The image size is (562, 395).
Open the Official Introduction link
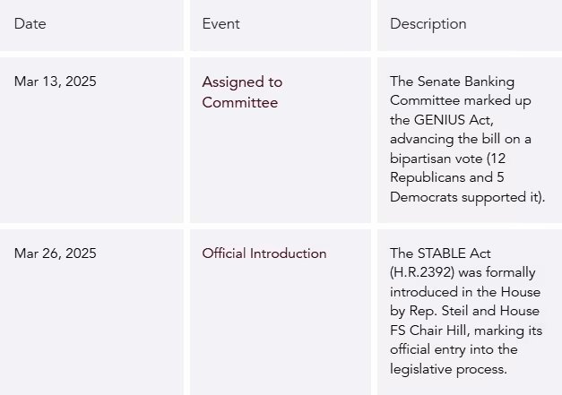pos(264,253)
